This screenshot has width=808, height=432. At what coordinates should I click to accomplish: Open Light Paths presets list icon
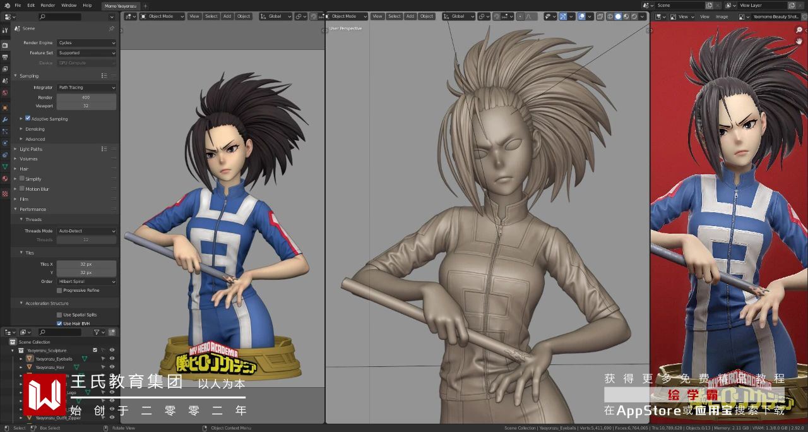tap(105, 149)
